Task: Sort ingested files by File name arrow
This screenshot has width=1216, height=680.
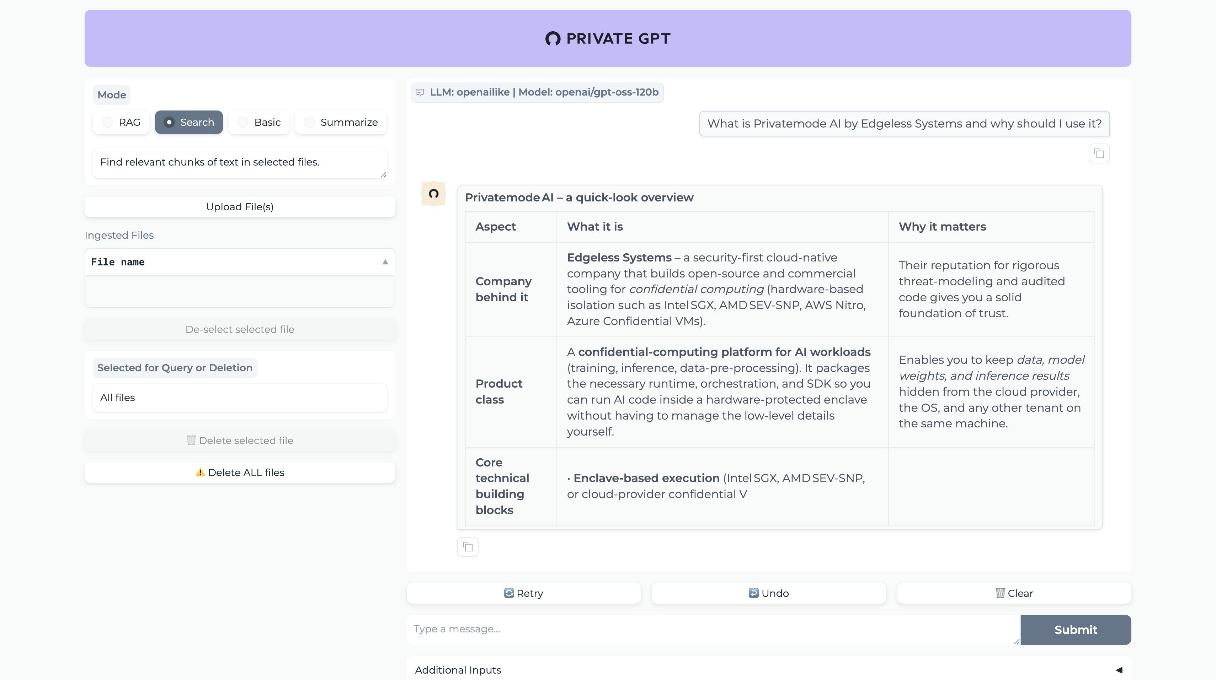Action: click(385, 262)
